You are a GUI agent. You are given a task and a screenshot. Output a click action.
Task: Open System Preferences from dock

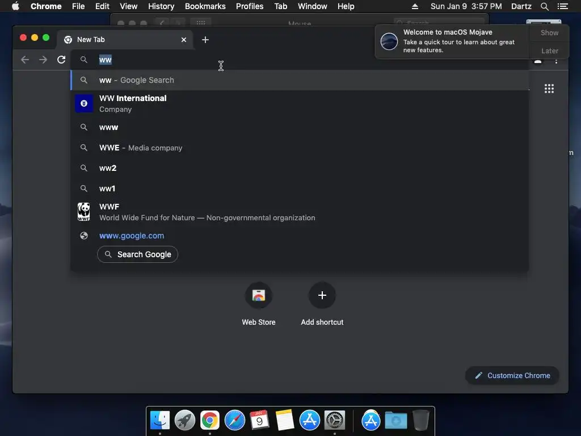[335, 421]
